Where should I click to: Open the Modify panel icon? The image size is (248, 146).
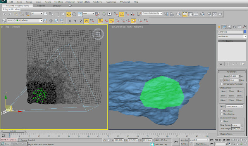click(224, 27)
